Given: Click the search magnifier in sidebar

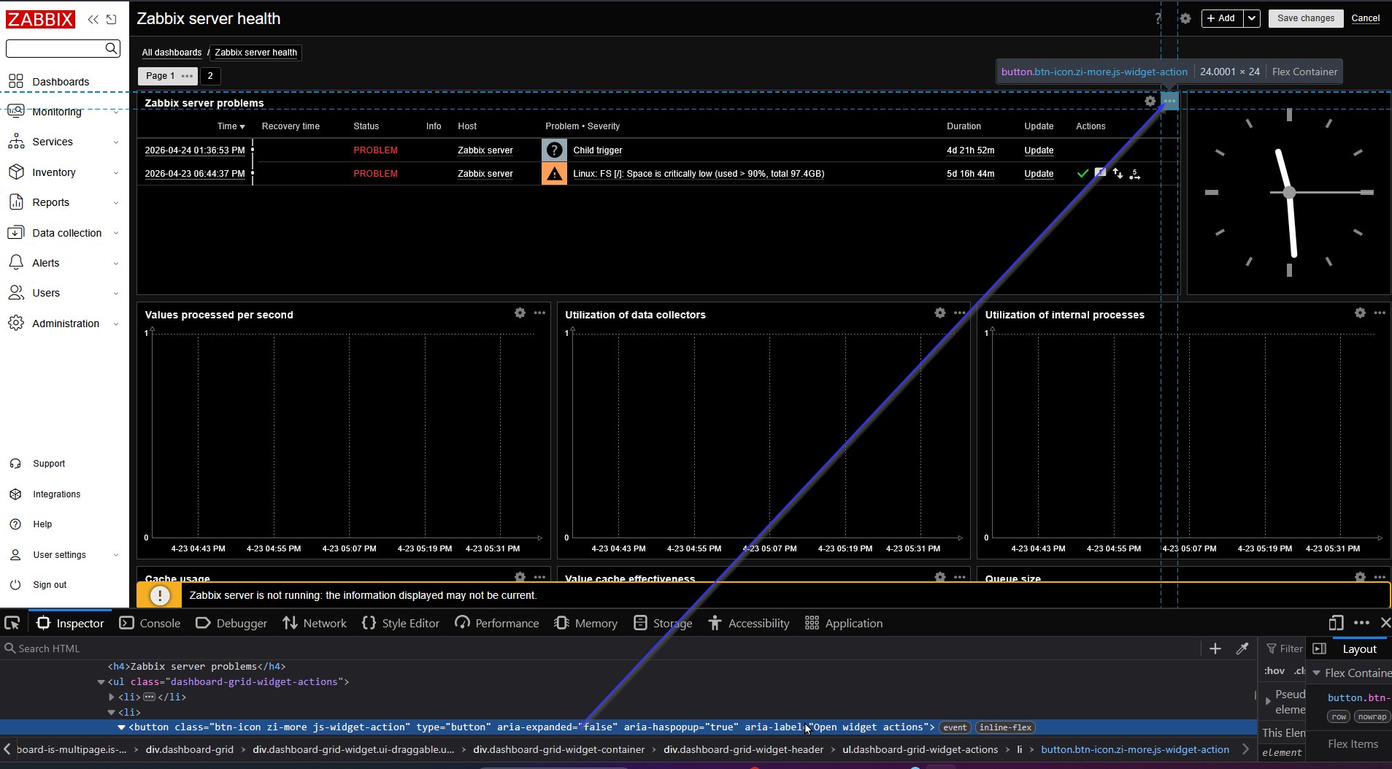Looking at the screenshot, I should coord(111,48).
